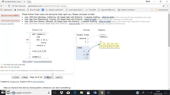170x95 pixels.
Task: Open Microsoft Word from taskbar
Action: click(x=95, y=93)
